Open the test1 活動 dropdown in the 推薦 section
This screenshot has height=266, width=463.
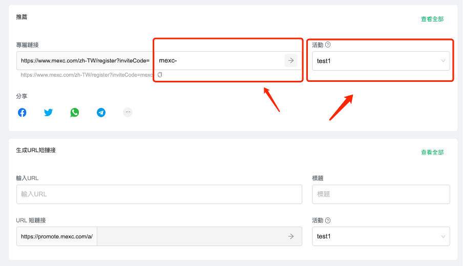[x=381, y=61]
